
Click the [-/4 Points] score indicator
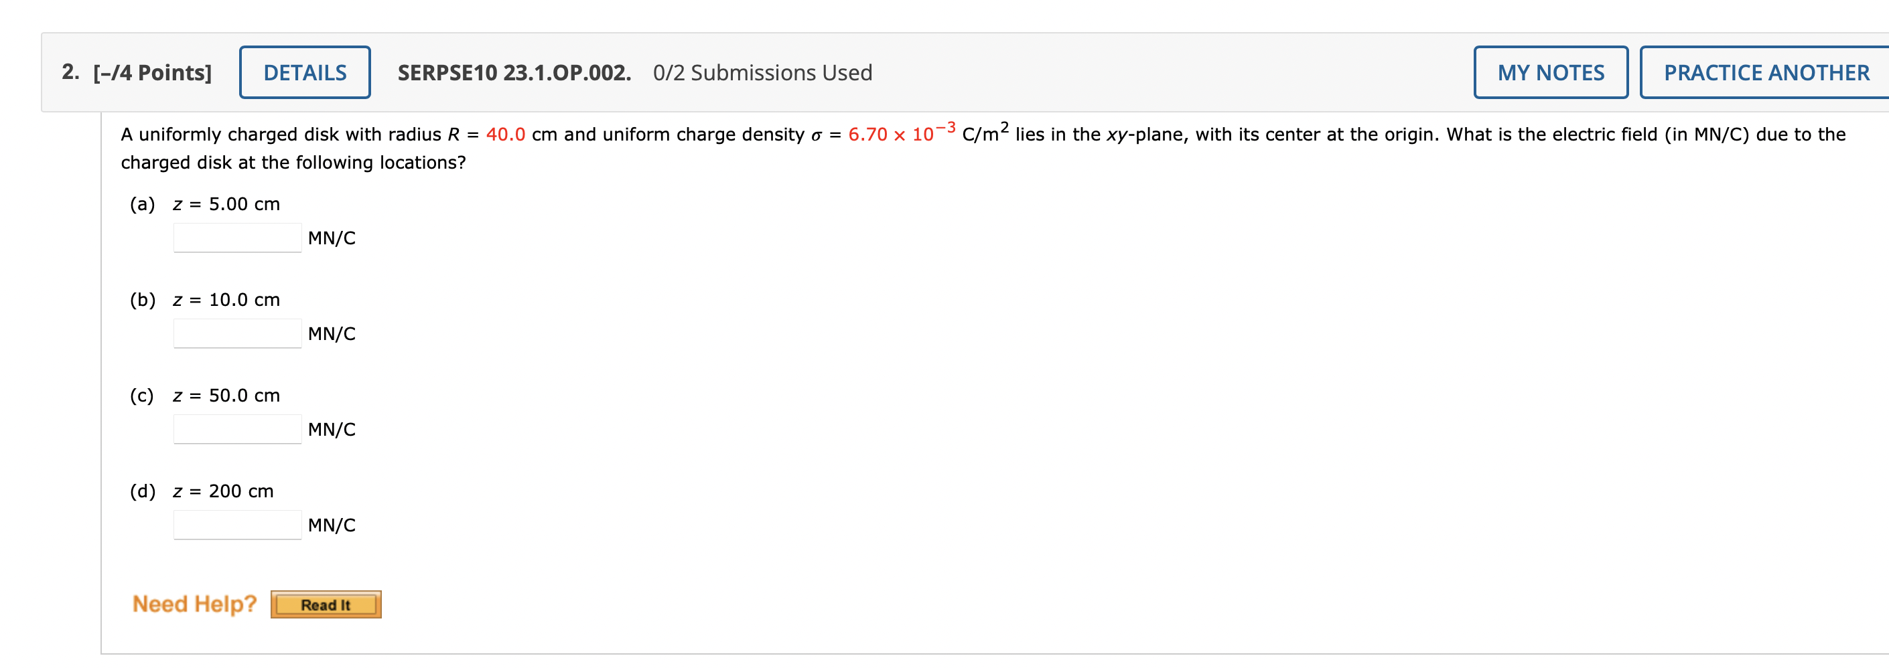pyautogui.click(x=151, y=72)
